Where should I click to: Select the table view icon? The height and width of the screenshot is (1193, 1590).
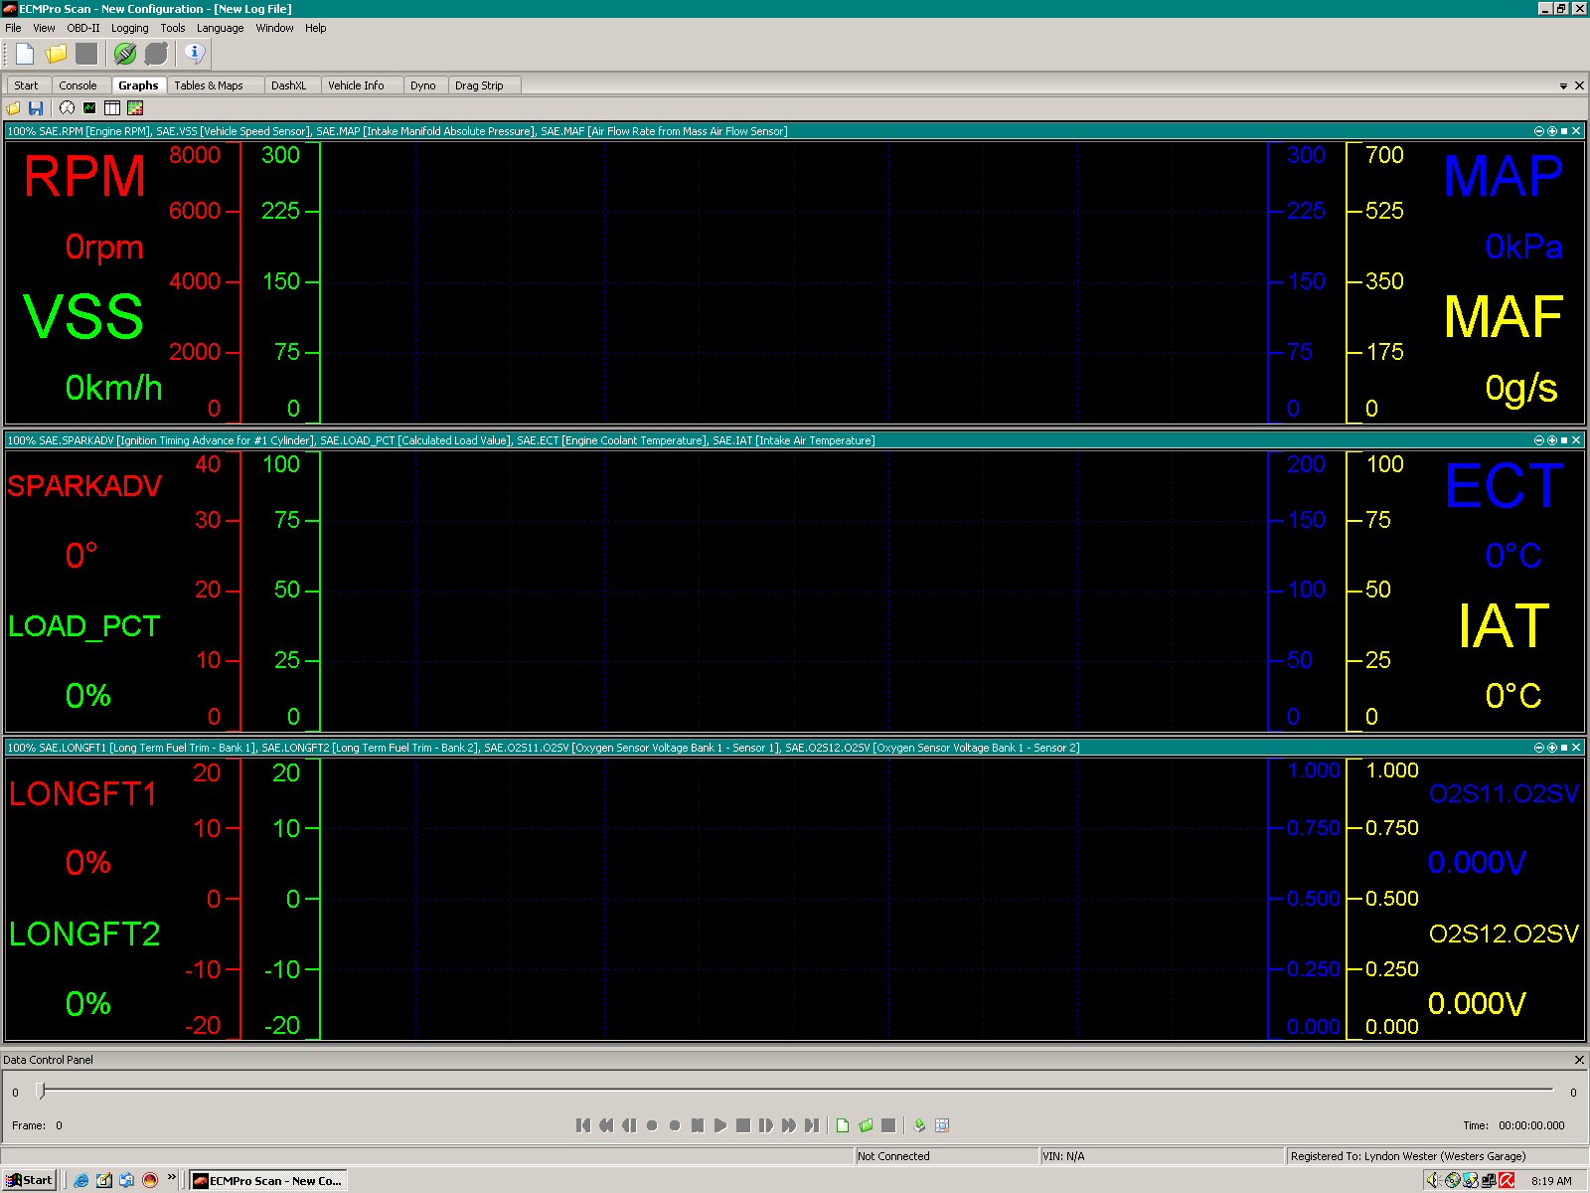112,108
